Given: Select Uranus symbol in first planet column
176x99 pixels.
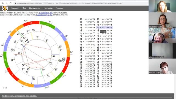Looking at the screenshot, I should (81, 39).
